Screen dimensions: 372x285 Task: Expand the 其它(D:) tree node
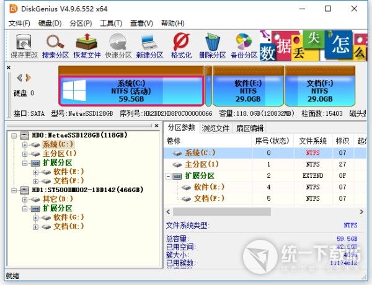pyautogui.click(x=25, y=199)
